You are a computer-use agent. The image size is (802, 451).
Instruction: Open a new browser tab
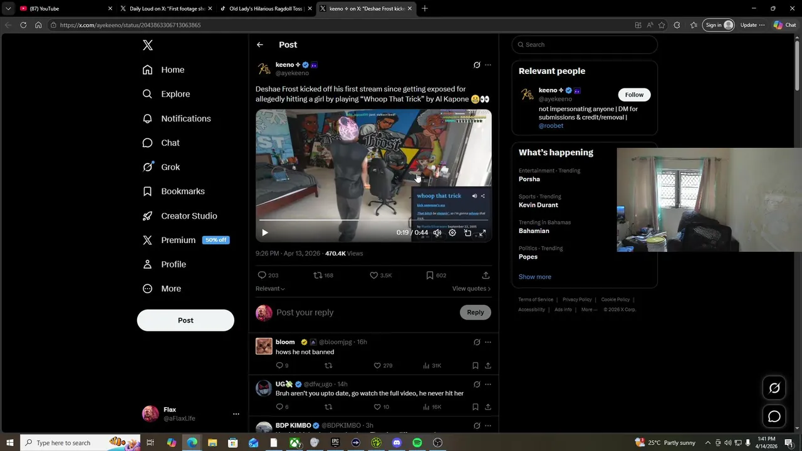(x=425, y=9)
